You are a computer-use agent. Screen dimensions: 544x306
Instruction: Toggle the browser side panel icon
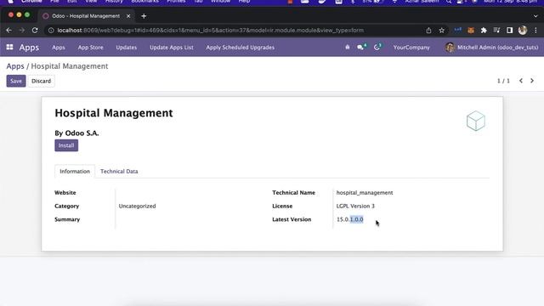click(x=510, y=31)
